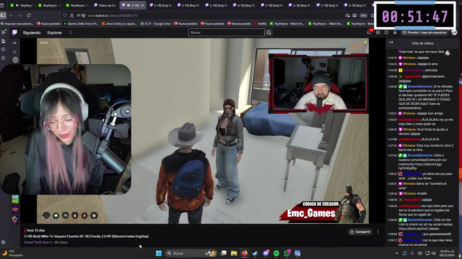This screenshot has width=462, height=259.
Task: Open Steam from the taskbar
Action: tap(255, 253)
